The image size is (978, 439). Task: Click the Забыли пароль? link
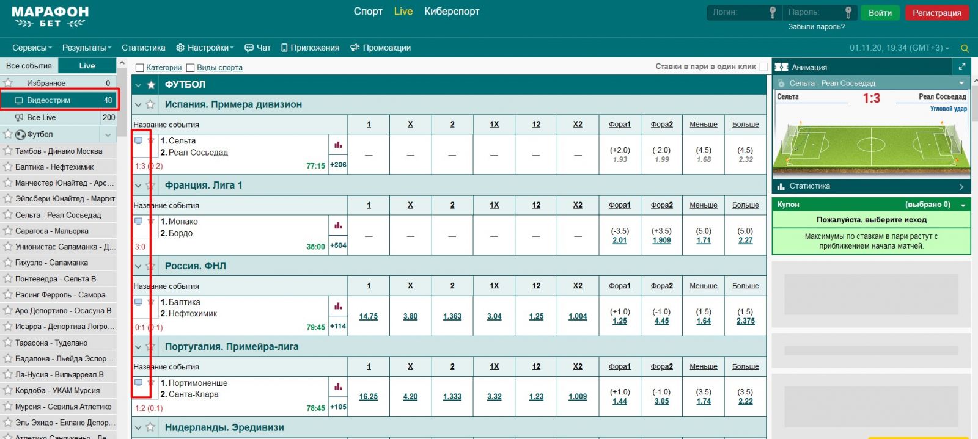point(816,27)
